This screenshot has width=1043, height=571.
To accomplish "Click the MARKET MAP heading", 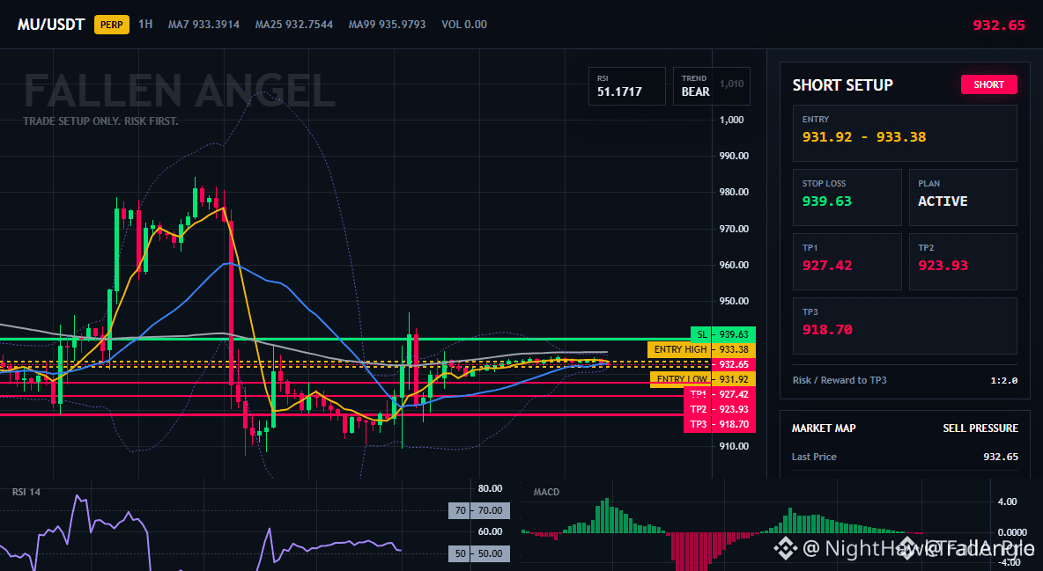I will click(x=824, y=428).
